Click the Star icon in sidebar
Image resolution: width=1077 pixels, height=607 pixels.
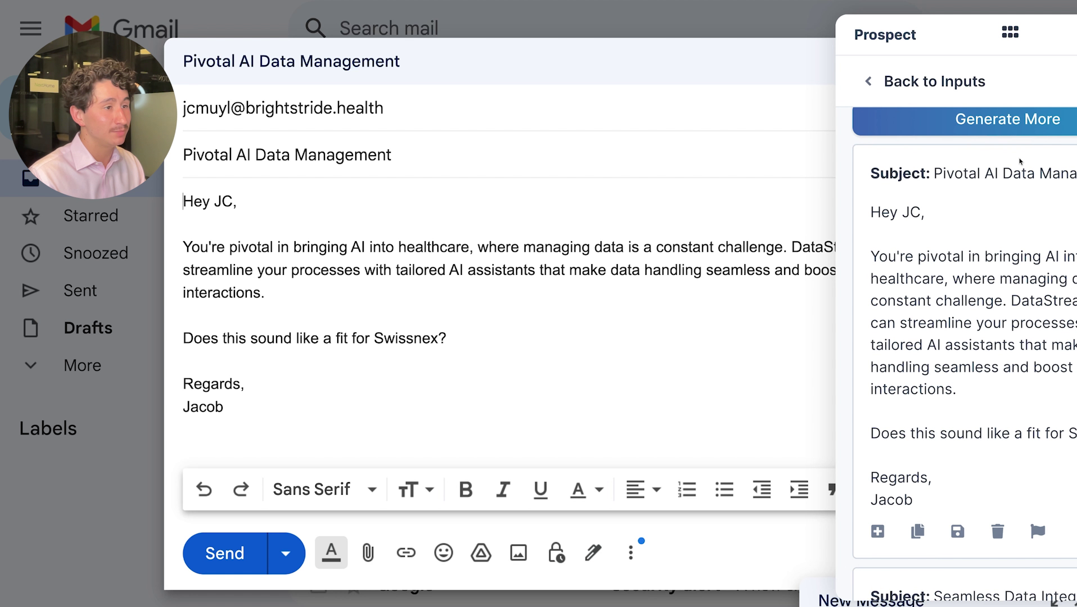30,216
